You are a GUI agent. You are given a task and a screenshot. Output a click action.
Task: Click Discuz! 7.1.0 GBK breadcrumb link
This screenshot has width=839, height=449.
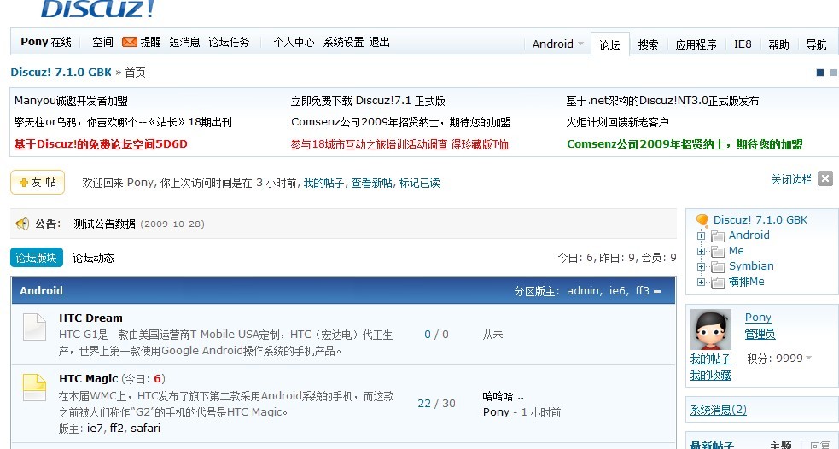tap(61, 73)
